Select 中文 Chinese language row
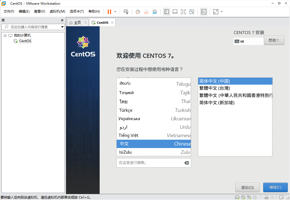This screenshot has width=290, height=200. pyautogui.click(x=154, y=144)
